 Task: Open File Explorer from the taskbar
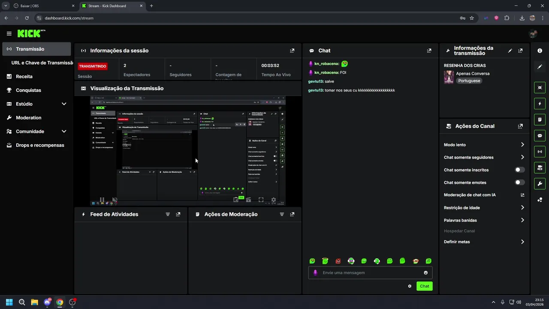coord(34,302)
